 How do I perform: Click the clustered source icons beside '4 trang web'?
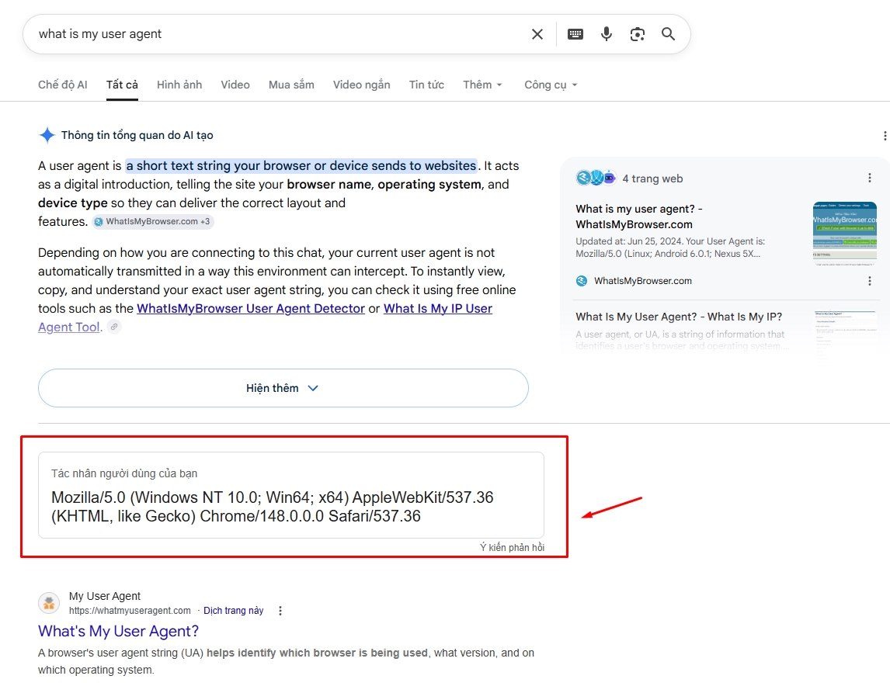coord(596,178)
